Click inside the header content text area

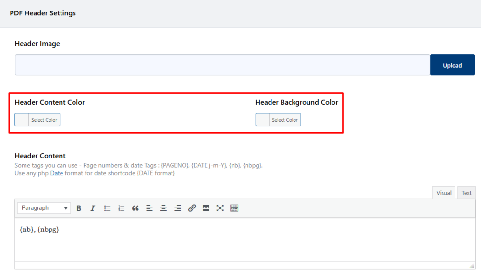(245, 240)
